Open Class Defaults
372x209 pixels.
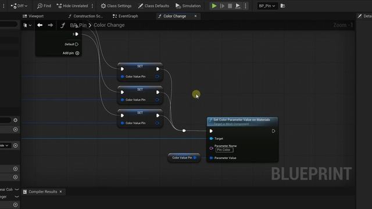(x=153, y=6)
